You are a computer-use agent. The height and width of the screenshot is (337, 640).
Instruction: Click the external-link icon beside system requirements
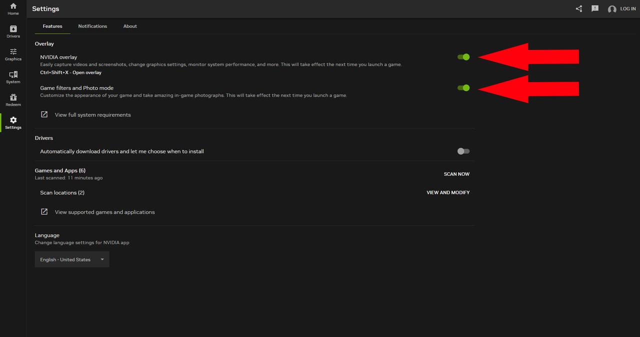pos(44,114)
